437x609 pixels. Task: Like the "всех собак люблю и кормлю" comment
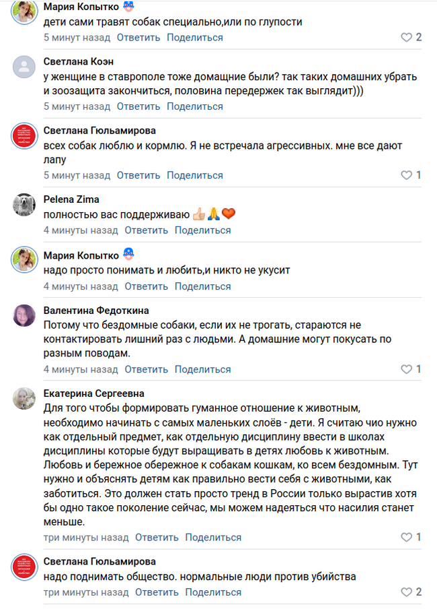pyautogui.click(x=407, y=175)
